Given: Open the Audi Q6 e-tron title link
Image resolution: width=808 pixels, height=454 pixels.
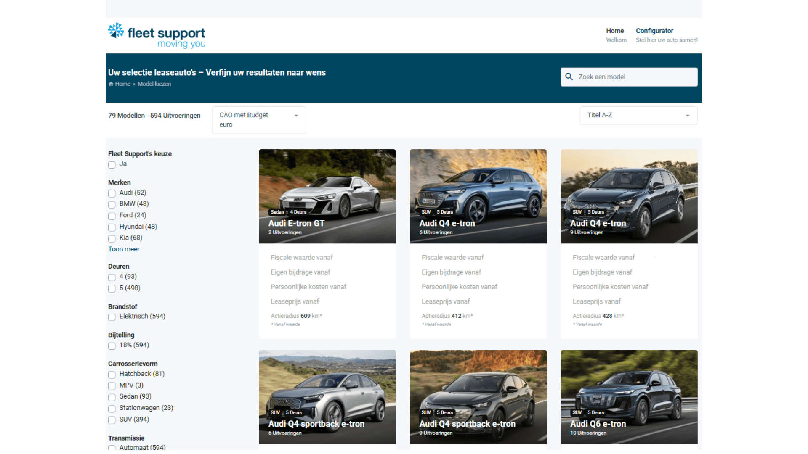Looking at the screenshot, I should pos(598,424).
